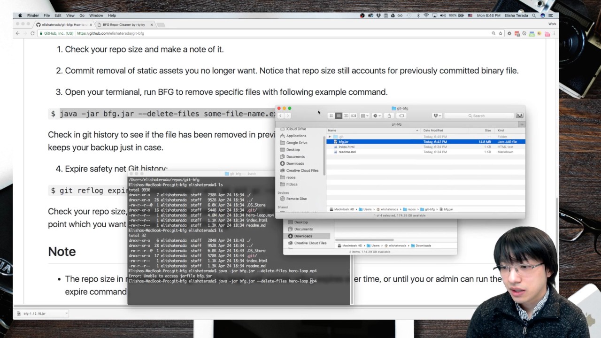Select Remote Disc under Devices

[x=296, y=199]
